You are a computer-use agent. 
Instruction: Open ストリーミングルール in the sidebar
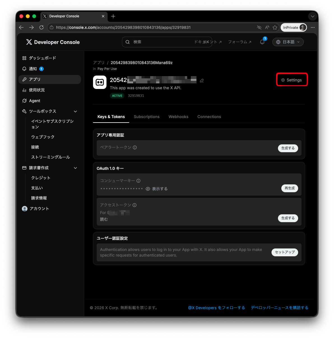[x=51, y=157]
